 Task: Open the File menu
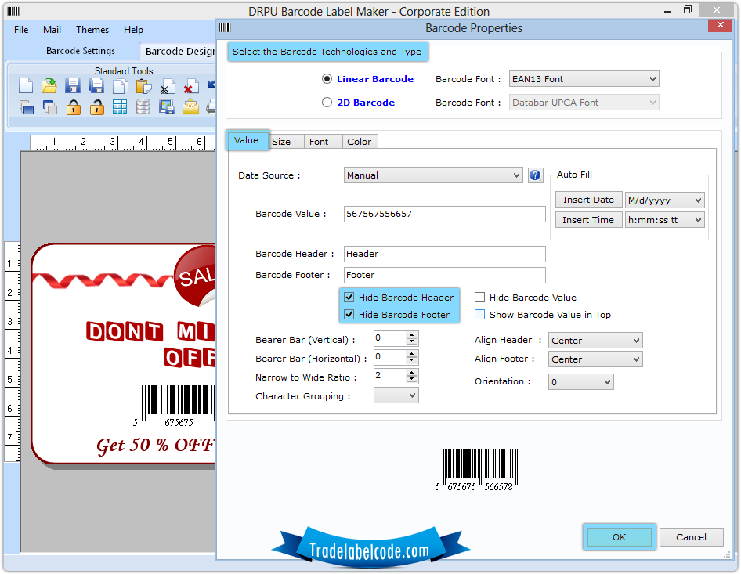(x=21, y=30)
